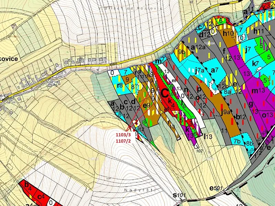This screenshot has width=275, height=206.
Task: Select cyan plot labeled 8a
Action: [228, 92]
